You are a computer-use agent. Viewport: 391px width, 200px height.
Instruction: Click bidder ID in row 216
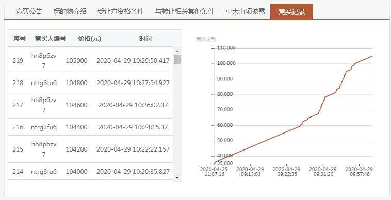pos(44,127)
